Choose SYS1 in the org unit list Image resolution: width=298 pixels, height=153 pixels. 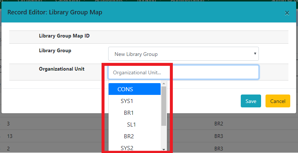134,101
